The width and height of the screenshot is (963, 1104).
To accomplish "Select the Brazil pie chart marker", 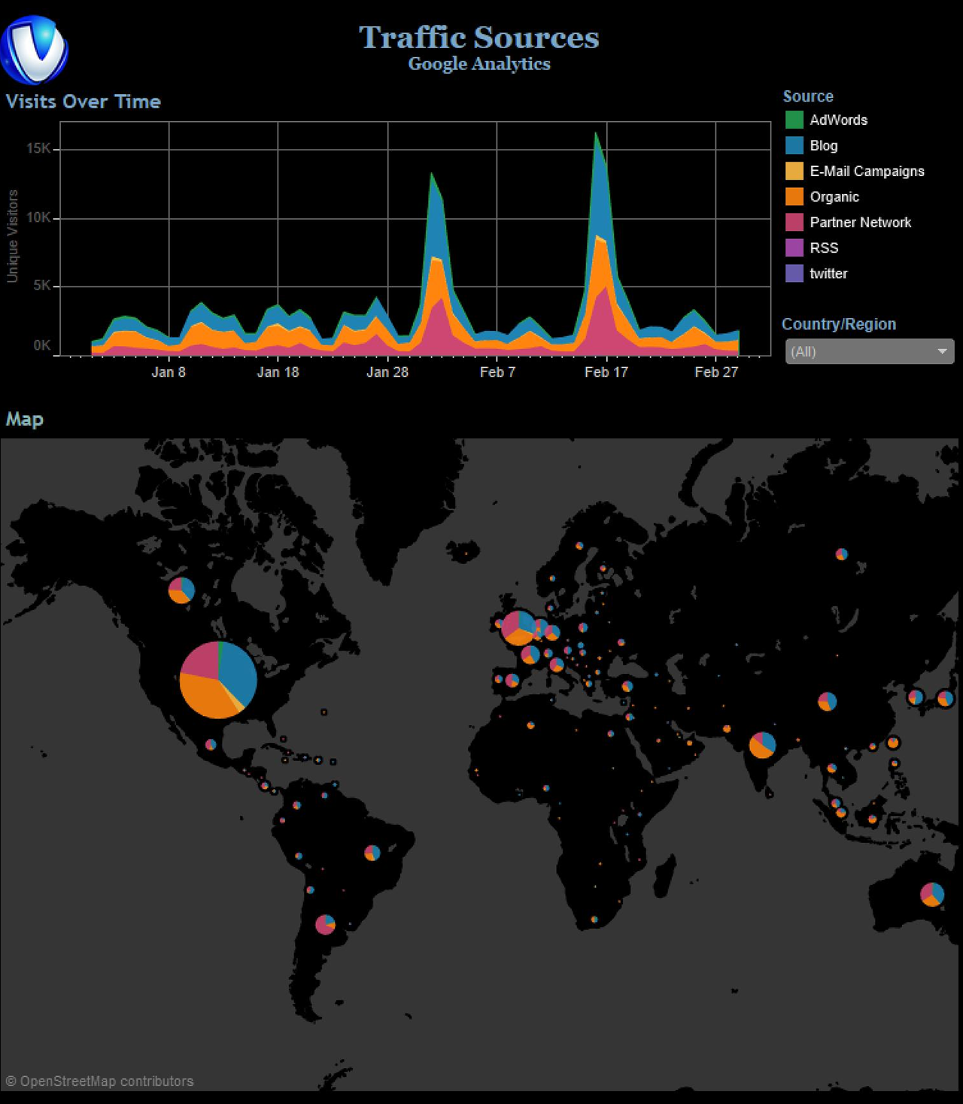I will tap(372, 853).
